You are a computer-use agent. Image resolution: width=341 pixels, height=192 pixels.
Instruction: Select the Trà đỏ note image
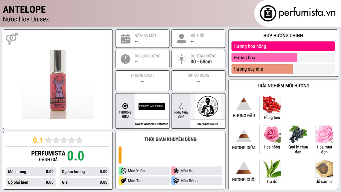point(272,169)
